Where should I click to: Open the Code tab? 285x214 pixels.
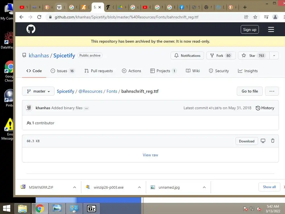(x=34, y=71)
